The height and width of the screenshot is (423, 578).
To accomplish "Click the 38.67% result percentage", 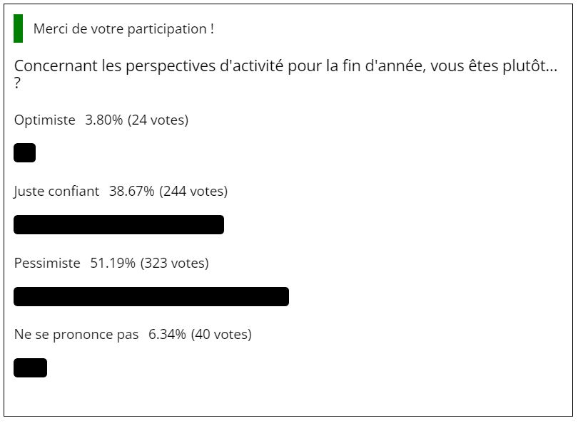I will tap(131, 192).
